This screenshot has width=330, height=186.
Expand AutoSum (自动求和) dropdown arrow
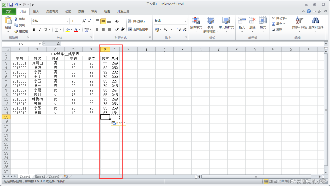290,18
